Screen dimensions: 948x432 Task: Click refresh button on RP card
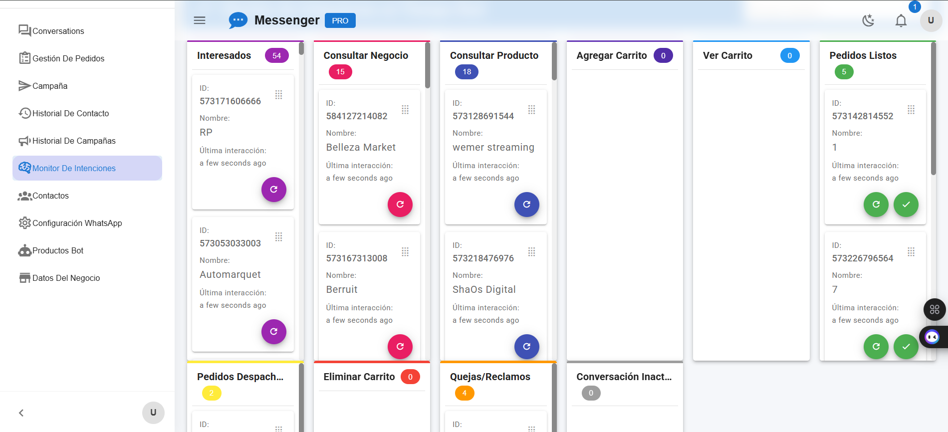[x=273, y=190]
